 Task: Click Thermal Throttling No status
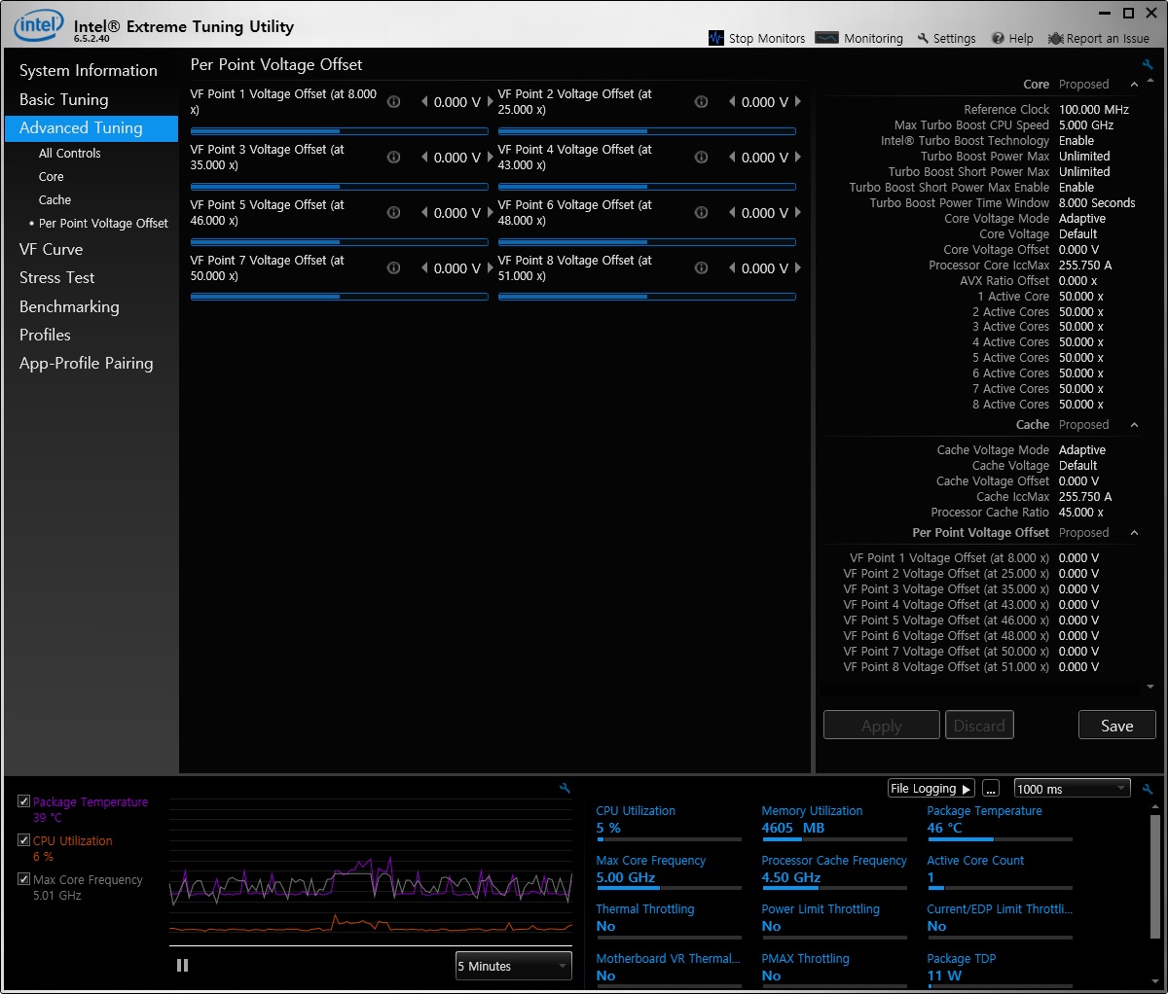coord(605,927)
